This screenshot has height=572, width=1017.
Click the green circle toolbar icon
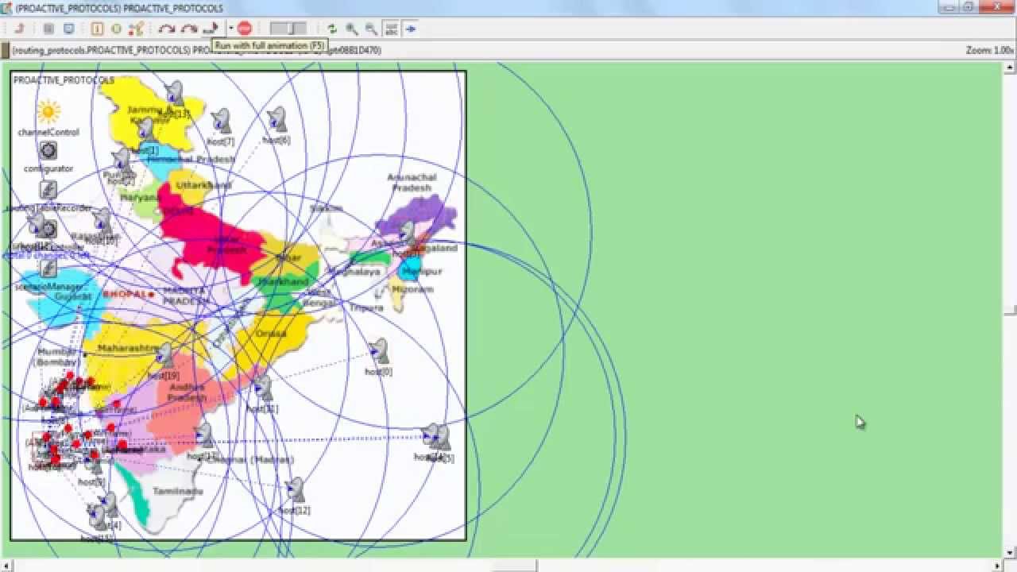click(x=116, y=29)
